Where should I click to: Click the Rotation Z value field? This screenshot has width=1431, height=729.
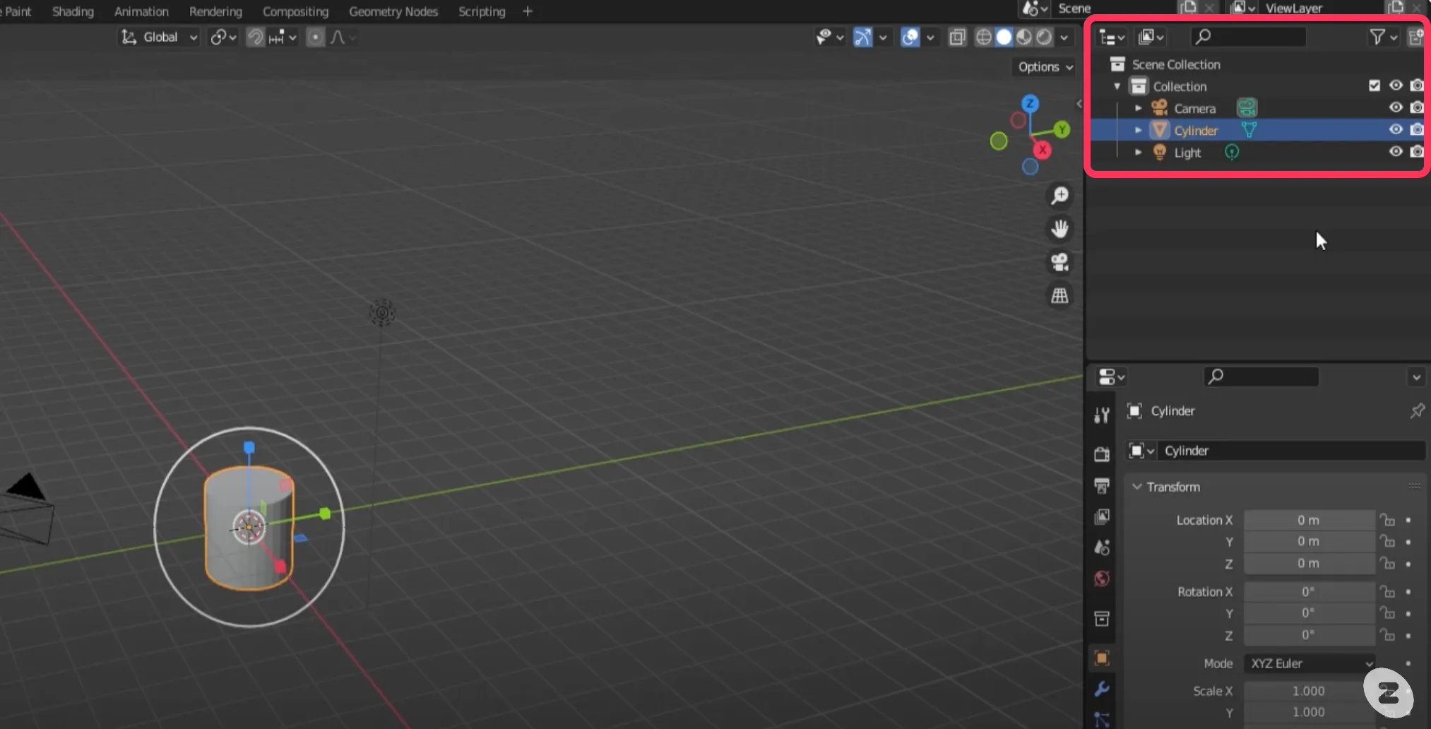pyautogui.click(x=1309, y=634)
